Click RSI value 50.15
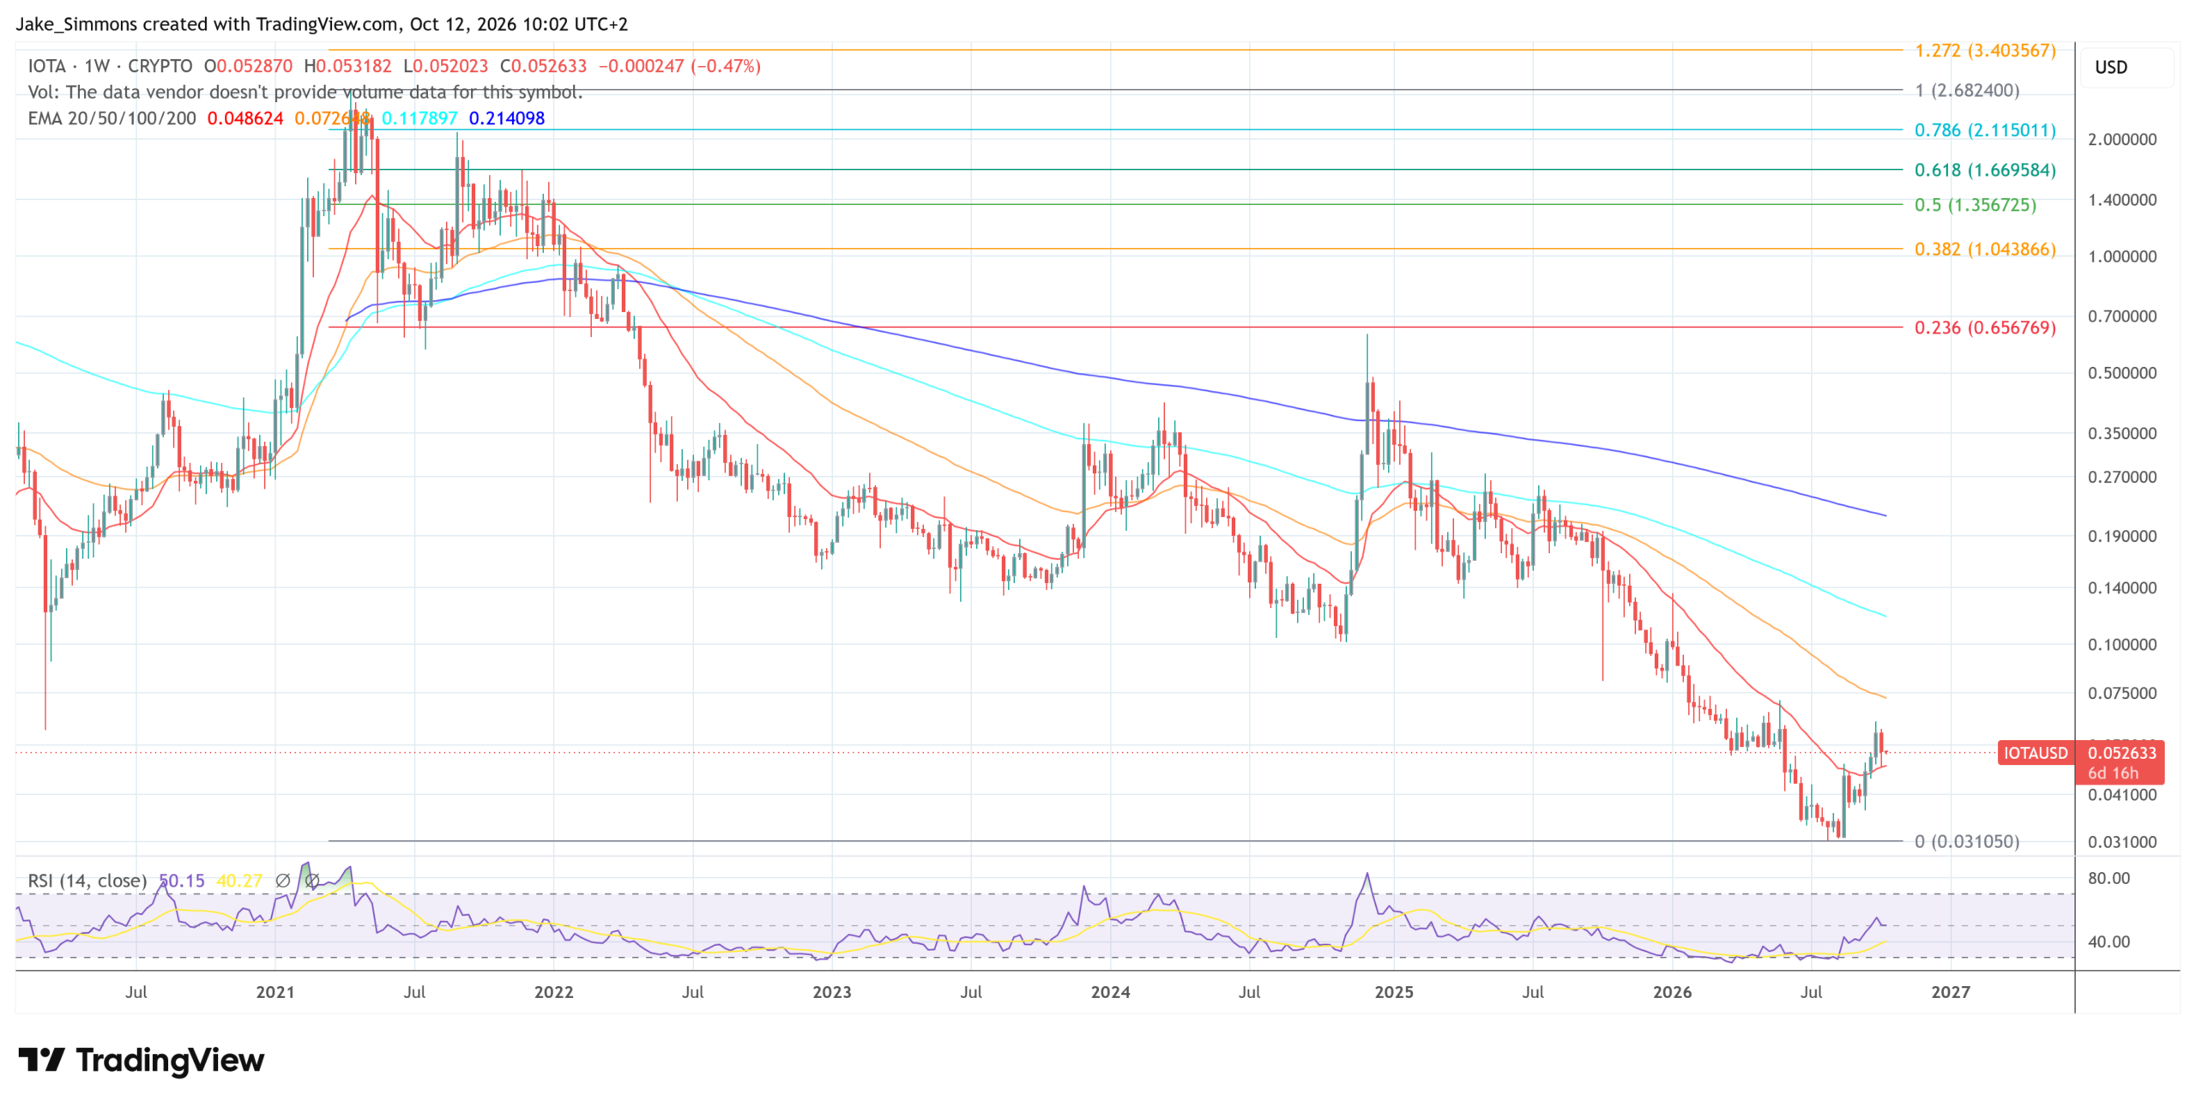The height and width of the screenshot is (1107, 2196). coord(182,881)
